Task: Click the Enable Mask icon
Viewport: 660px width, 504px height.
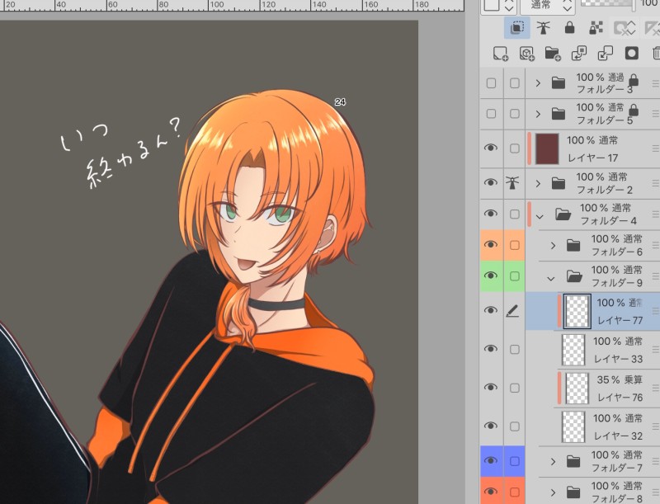Action: [x=624, y=28]
